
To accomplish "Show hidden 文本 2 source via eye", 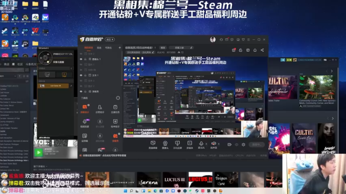I will [81, 53].
